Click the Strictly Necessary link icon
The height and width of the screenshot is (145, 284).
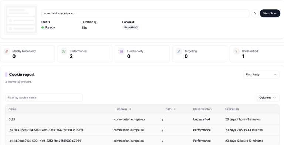[x=7, y=51]
